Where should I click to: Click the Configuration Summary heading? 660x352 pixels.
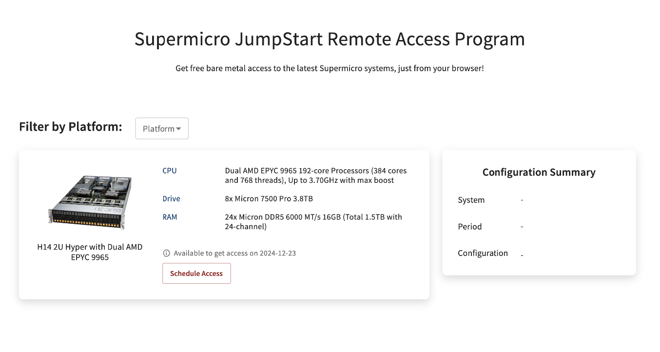[539, 172]
